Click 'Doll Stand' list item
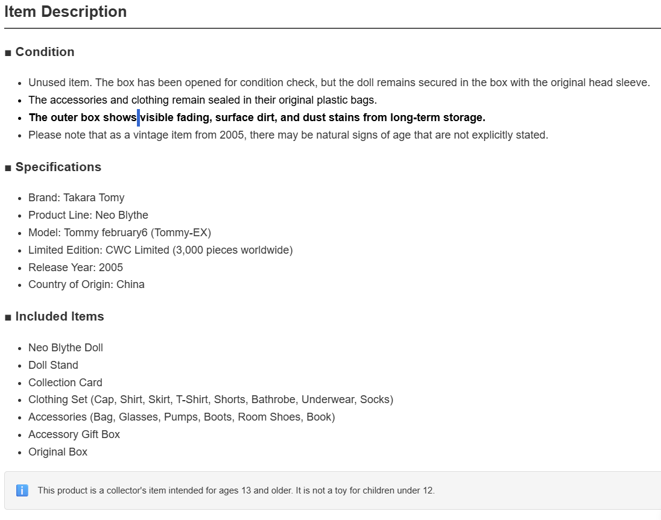 click(53, 366)
